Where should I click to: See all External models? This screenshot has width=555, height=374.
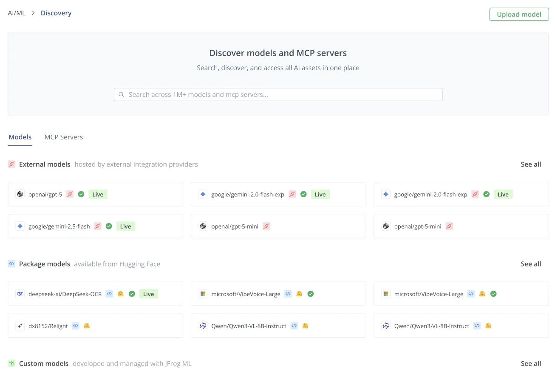531,164
